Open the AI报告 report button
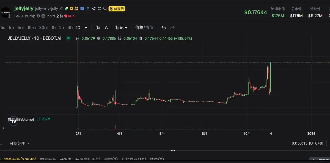 pyautogui.click(x=117, y=9)
